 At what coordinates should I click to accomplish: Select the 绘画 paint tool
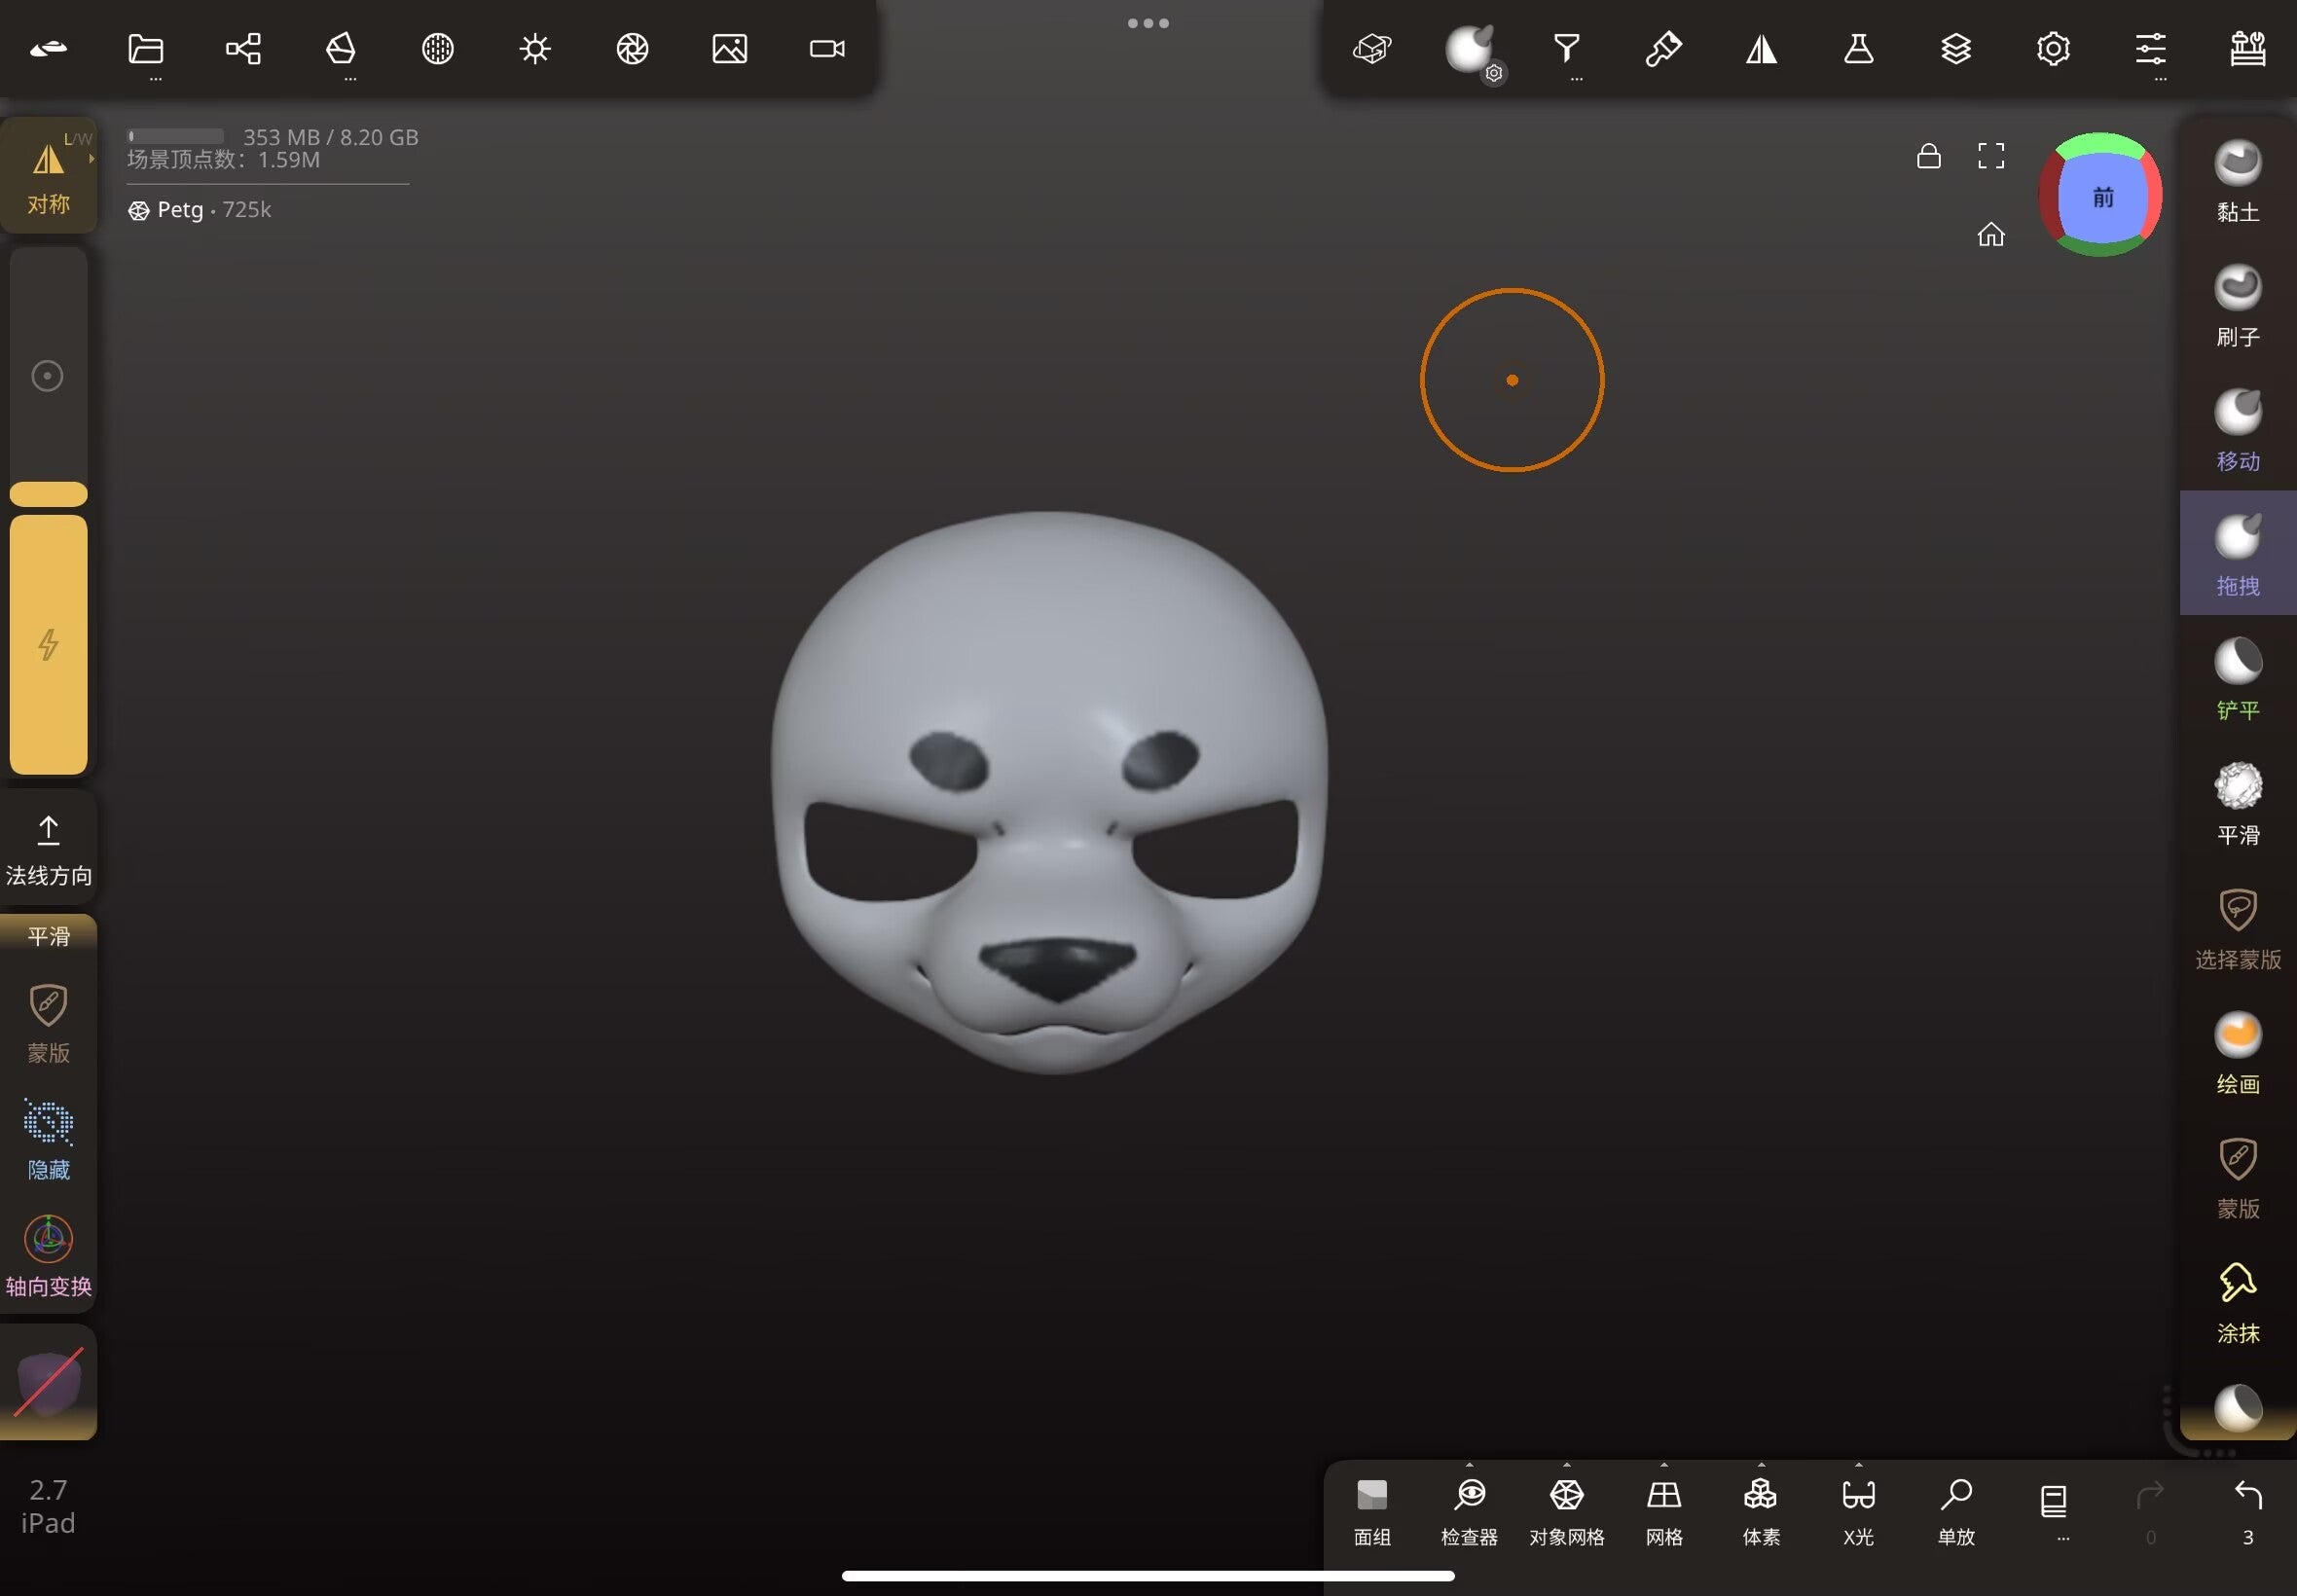(2237, 1054)
